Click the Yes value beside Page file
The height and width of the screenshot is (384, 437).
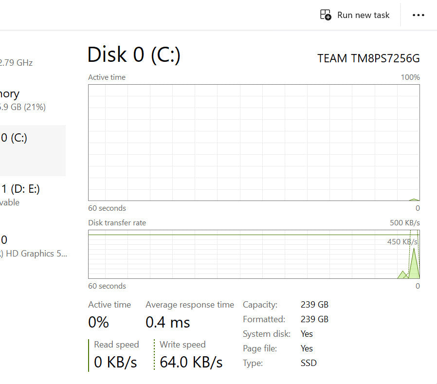coord(307,348)
